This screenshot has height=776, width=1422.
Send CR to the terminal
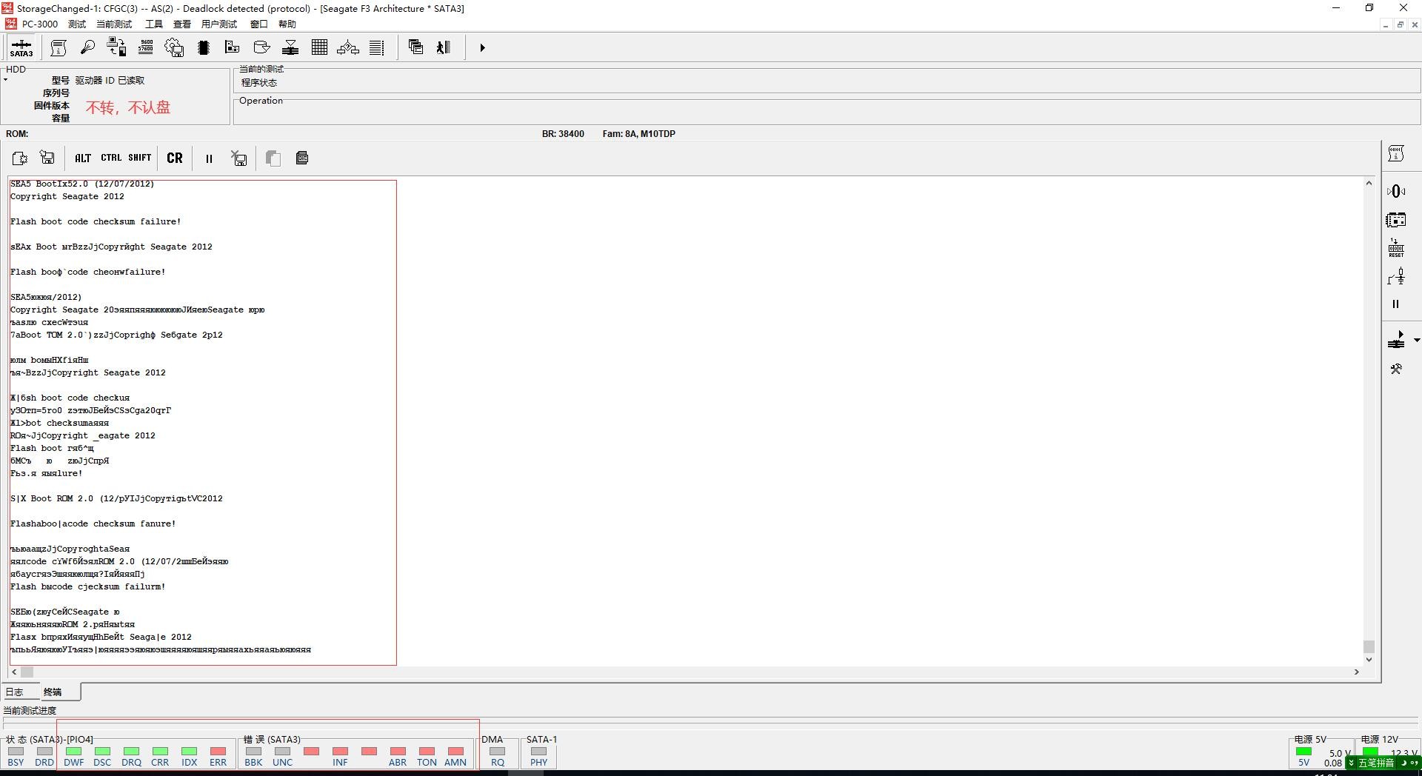point(175,158)
